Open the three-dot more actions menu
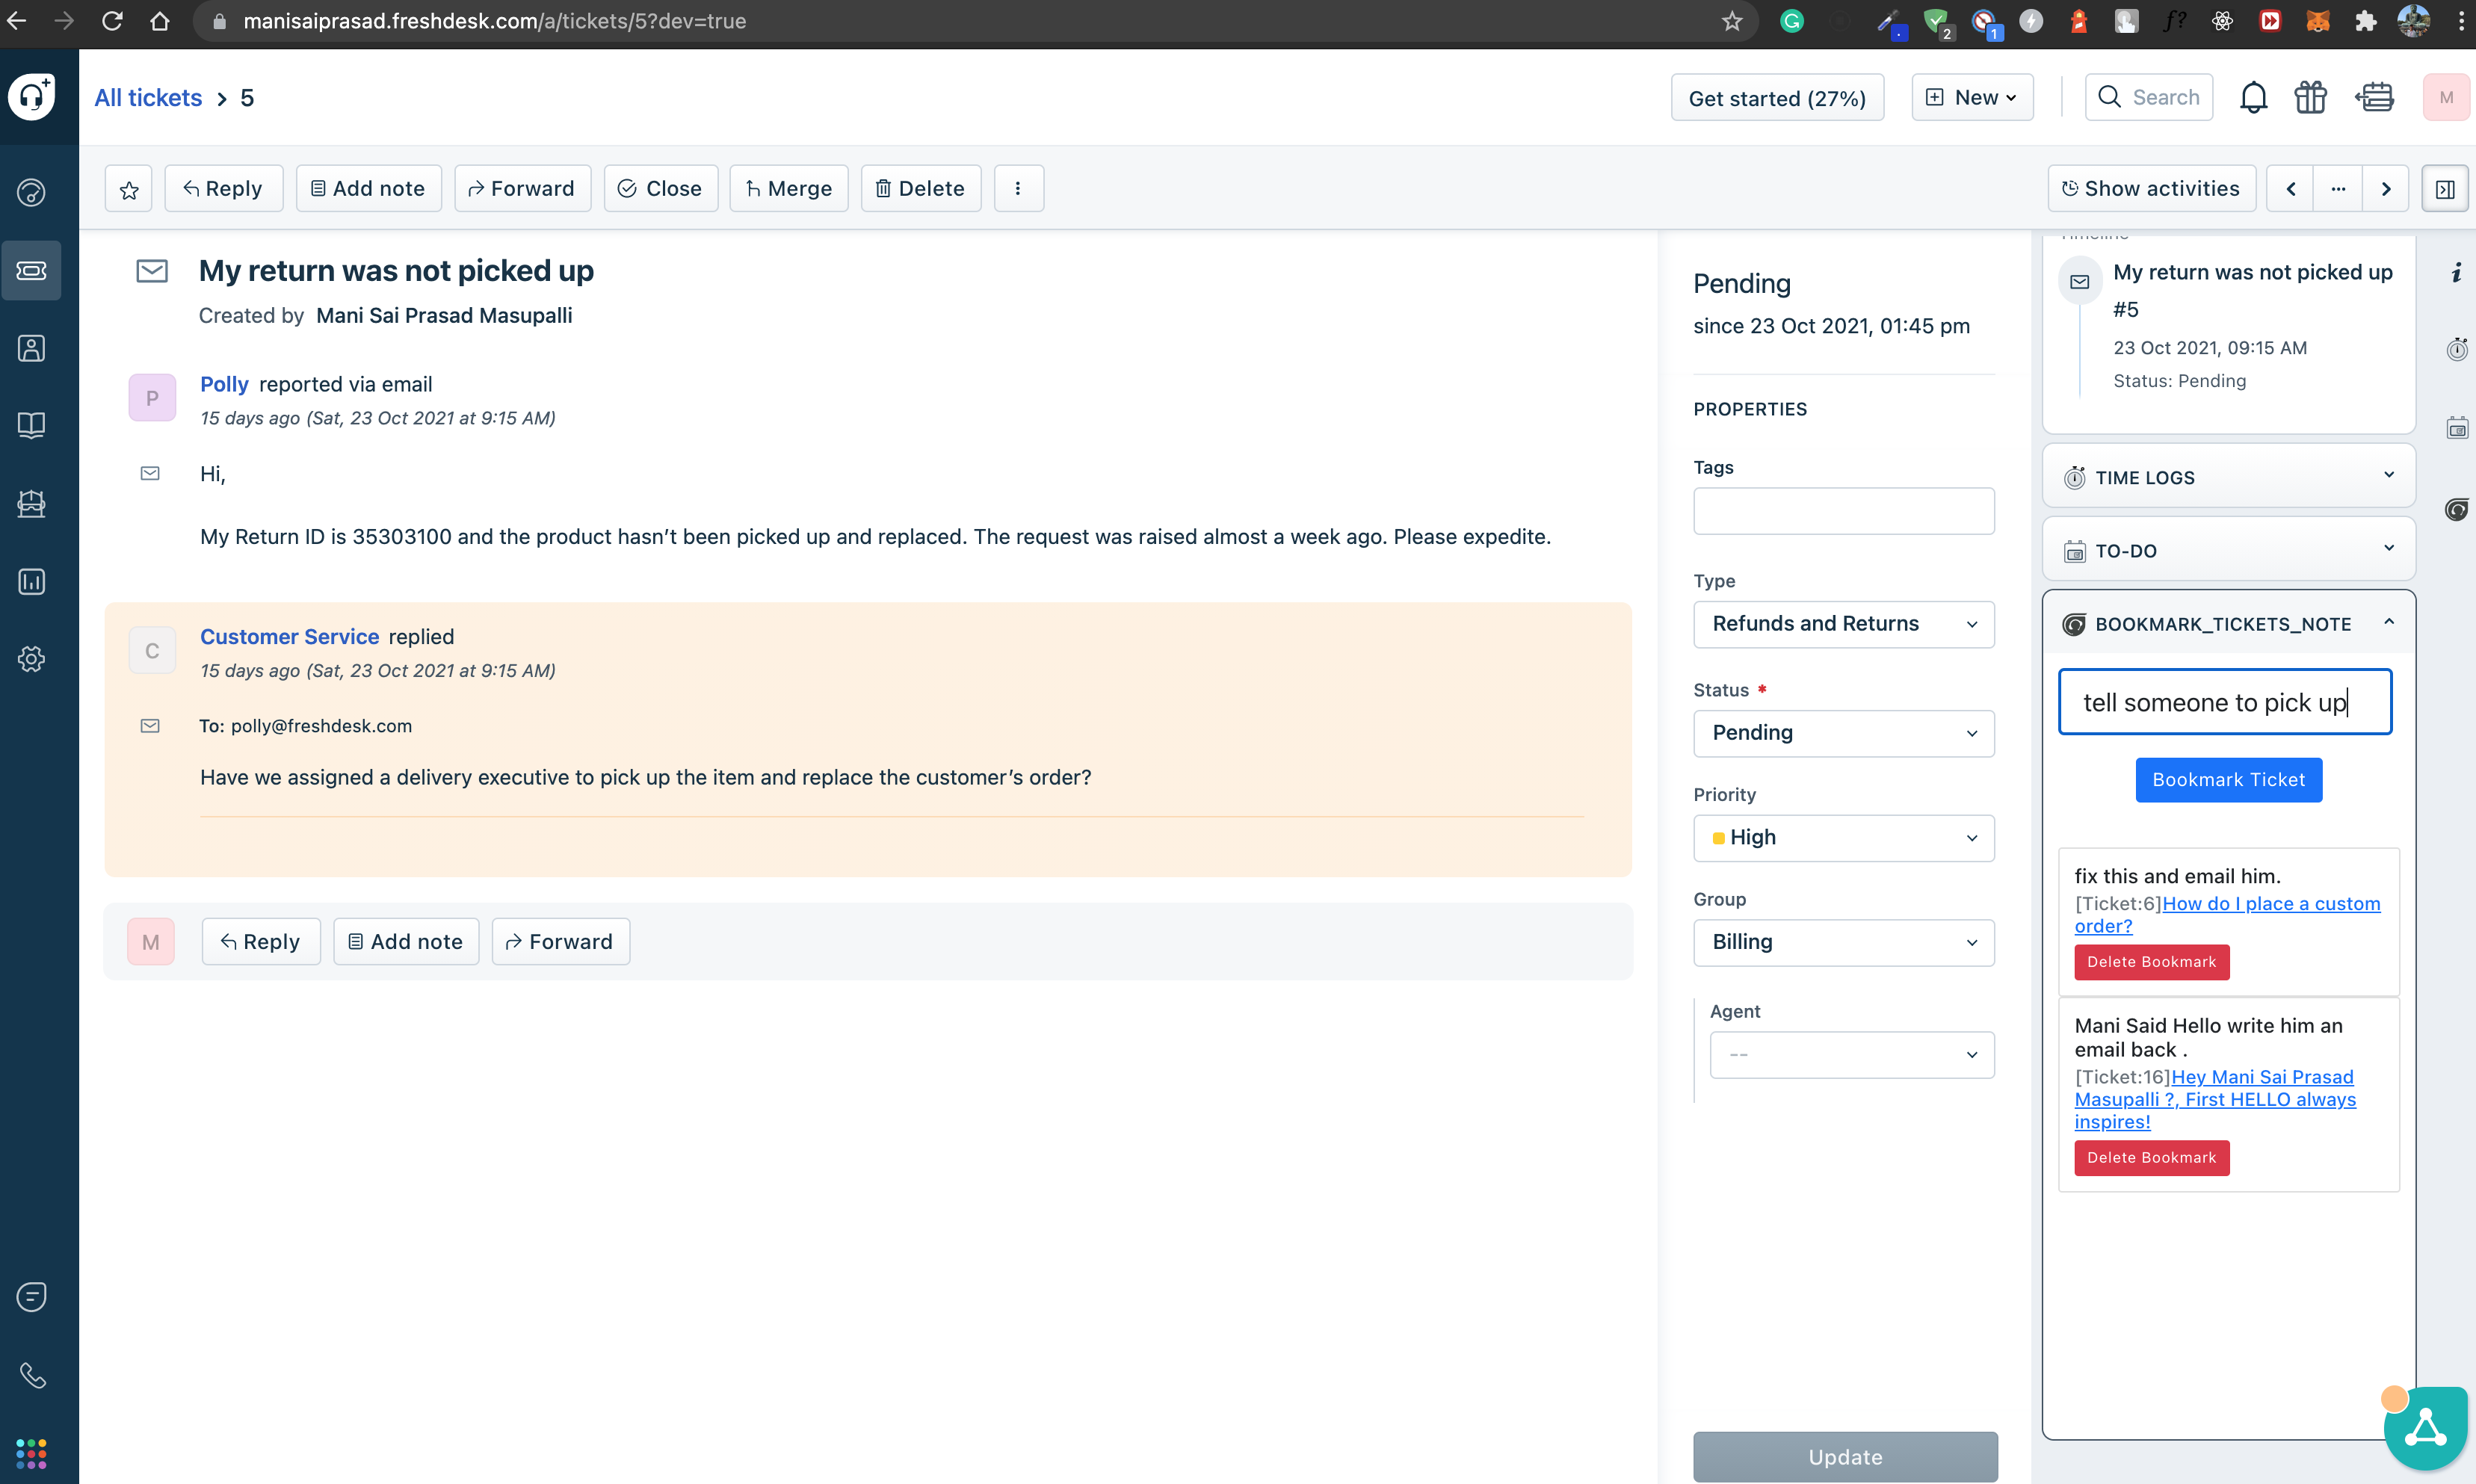The image size is (2476, 1484). (1018, 189)
